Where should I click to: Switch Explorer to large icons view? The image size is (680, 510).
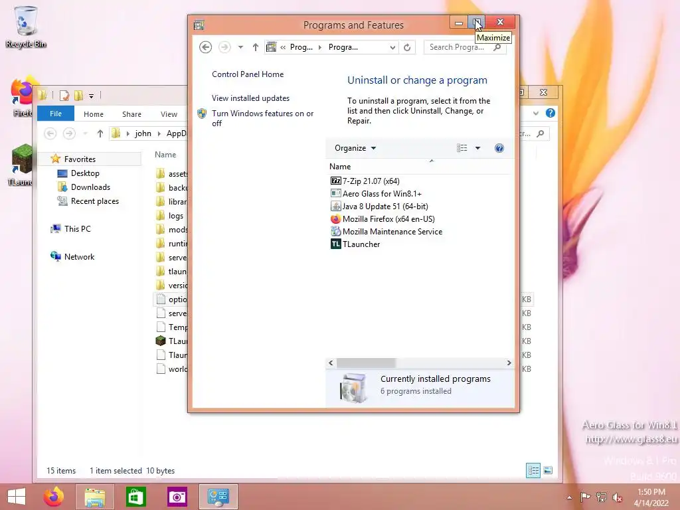(548, 471)
